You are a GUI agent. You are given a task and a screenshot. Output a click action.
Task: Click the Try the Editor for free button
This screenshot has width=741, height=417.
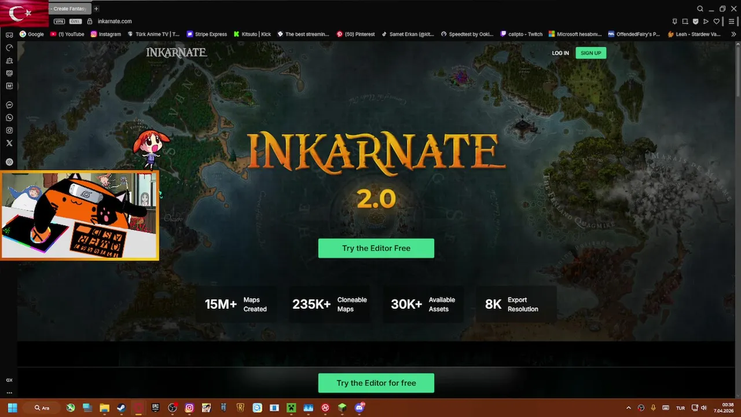[x=376, y=383]
